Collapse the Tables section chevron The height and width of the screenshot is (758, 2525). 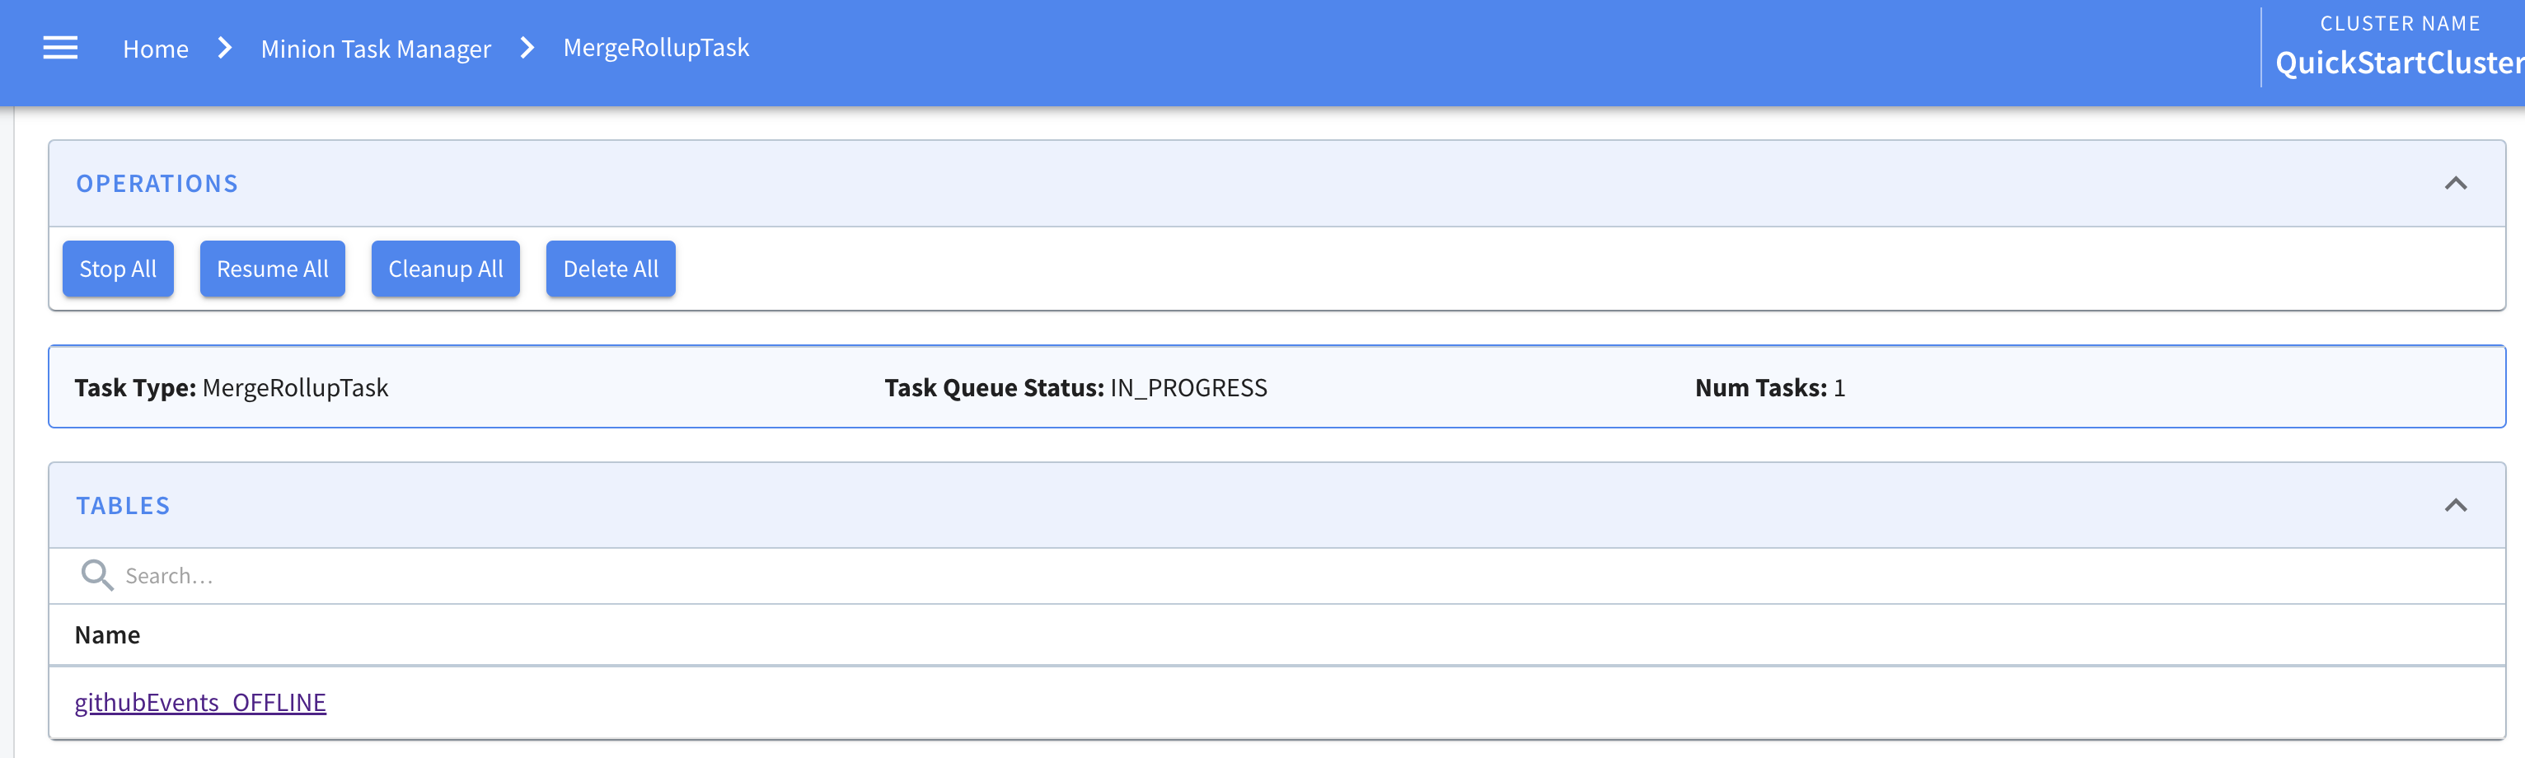click(x=2454, y=505)
